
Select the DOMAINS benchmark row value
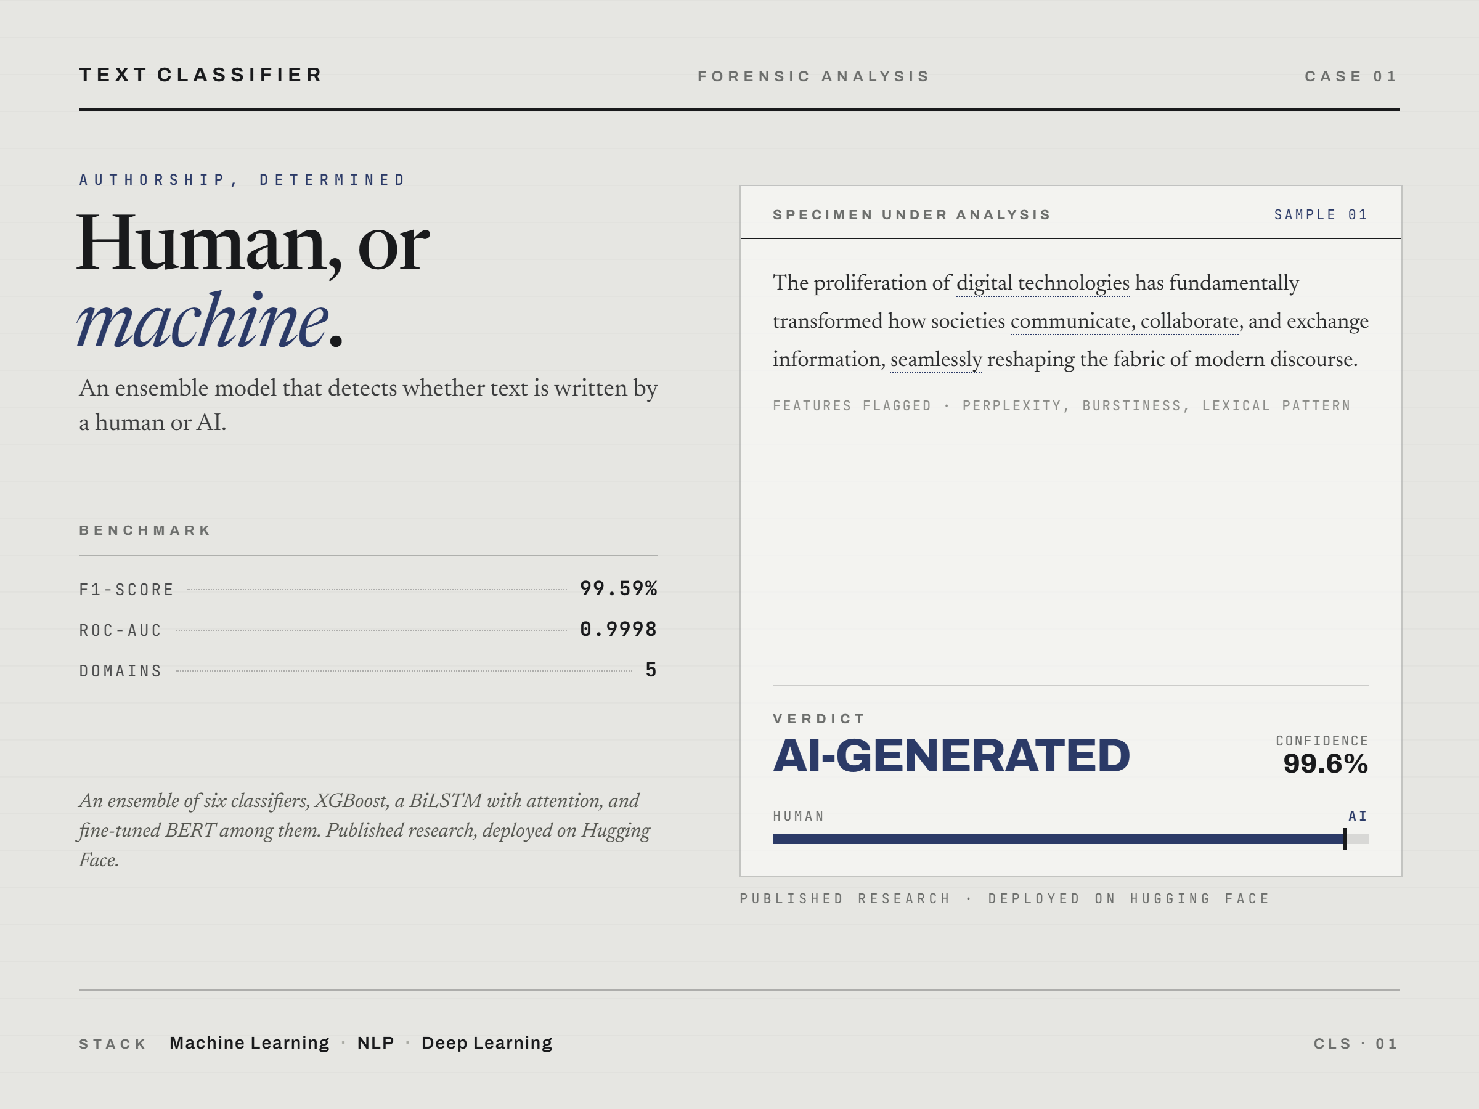tap(651, 670)
